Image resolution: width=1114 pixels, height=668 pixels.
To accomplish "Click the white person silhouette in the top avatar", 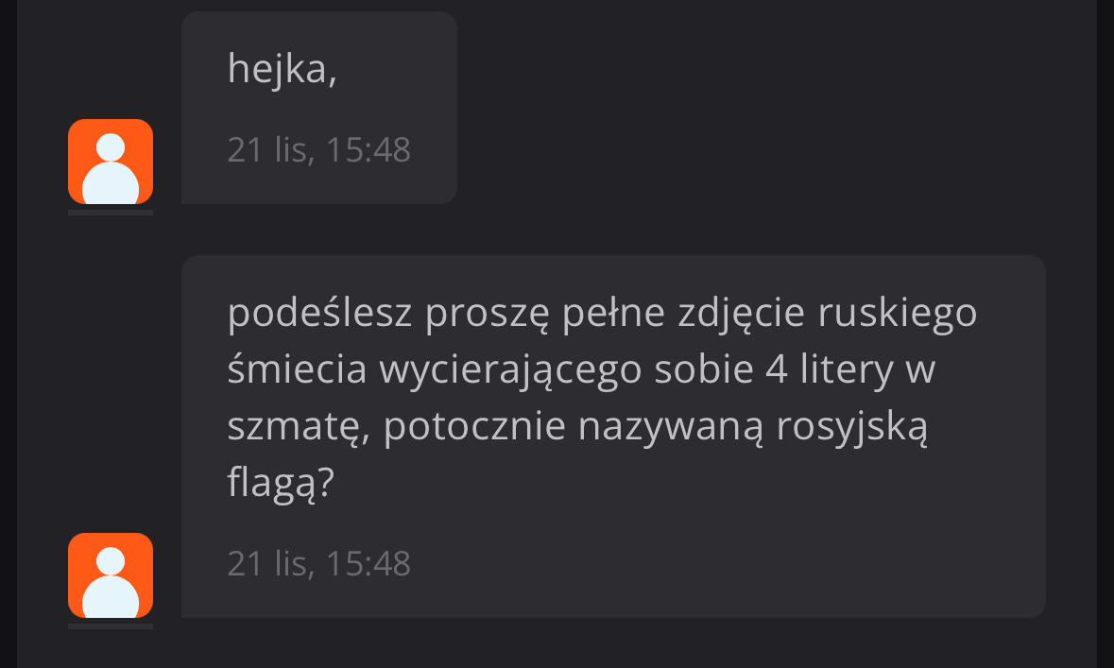I will click(x=111, y=170).
